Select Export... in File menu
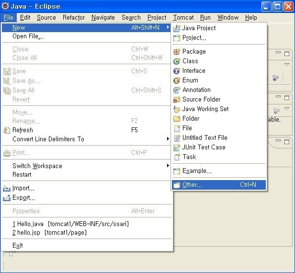 86,198
